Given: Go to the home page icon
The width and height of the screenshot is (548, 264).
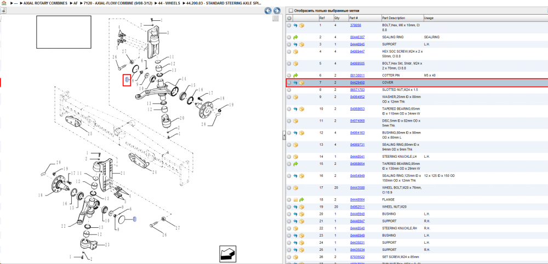Looking at the screenshot, I should [x=3, y=3].
